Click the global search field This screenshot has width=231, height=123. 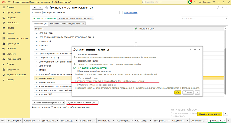click(164, 2)
